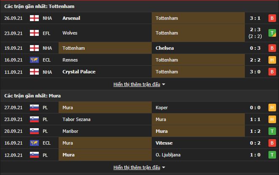Click the England flag beside Arsenal match
Viewport: 279px width, 175px height.
tap(34, 18)
